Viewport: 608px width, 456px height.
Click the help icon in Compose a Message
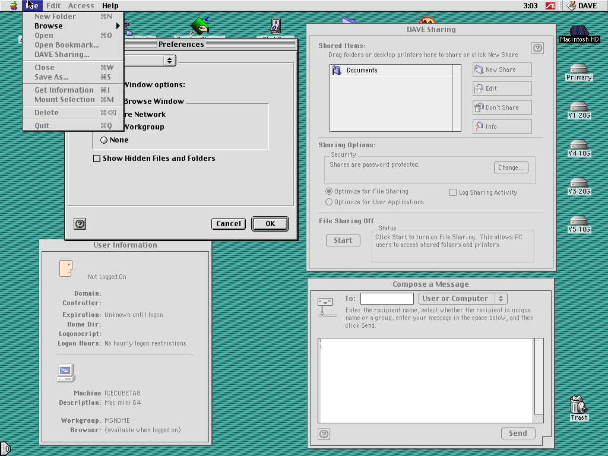[x=324, y=434]
